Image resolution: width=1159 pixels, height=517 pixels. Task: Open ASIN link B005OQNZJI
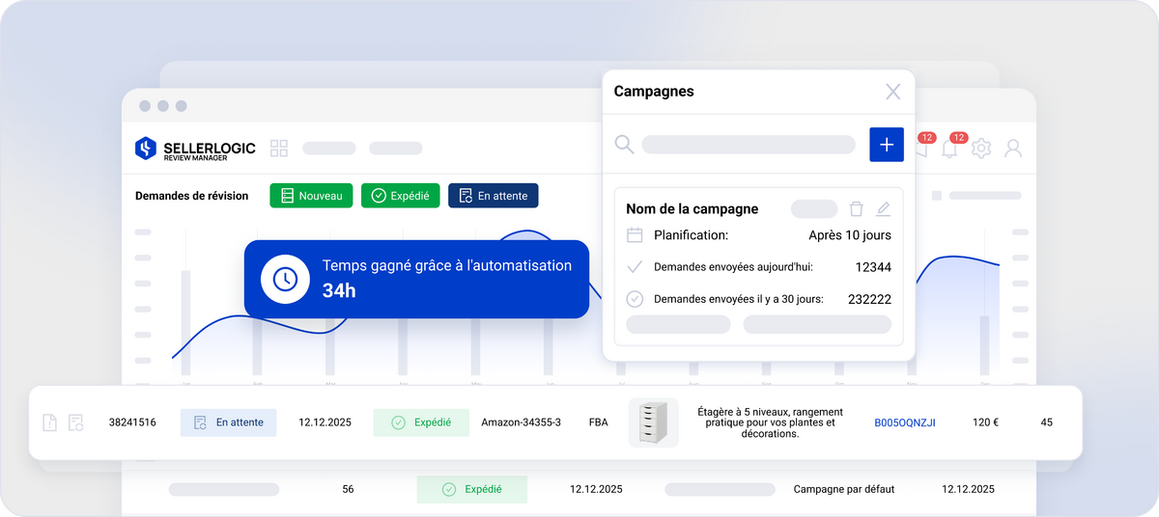[x=904, y=422]
